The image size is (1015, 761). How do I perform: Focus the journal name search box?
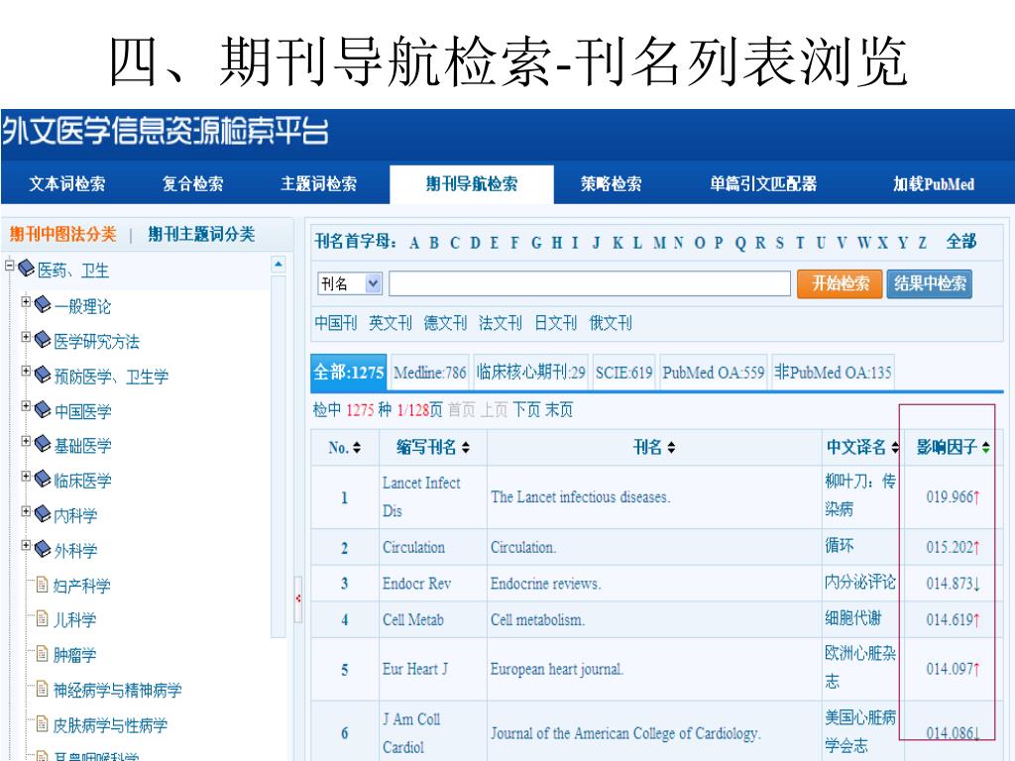(x=590, y=283)
